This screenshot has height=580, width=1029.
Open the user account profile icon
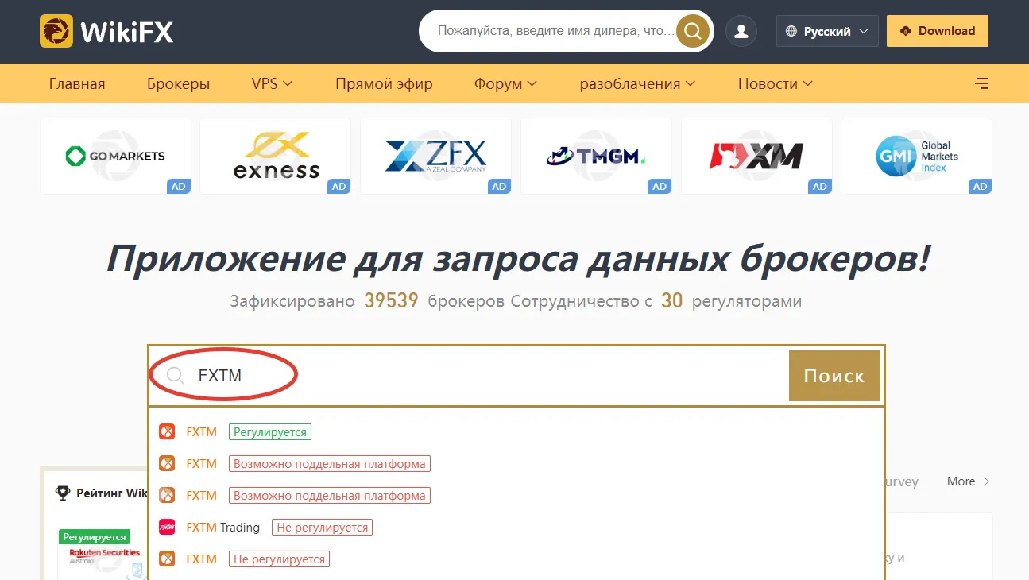pyautogui.click(x=741, y=31)
